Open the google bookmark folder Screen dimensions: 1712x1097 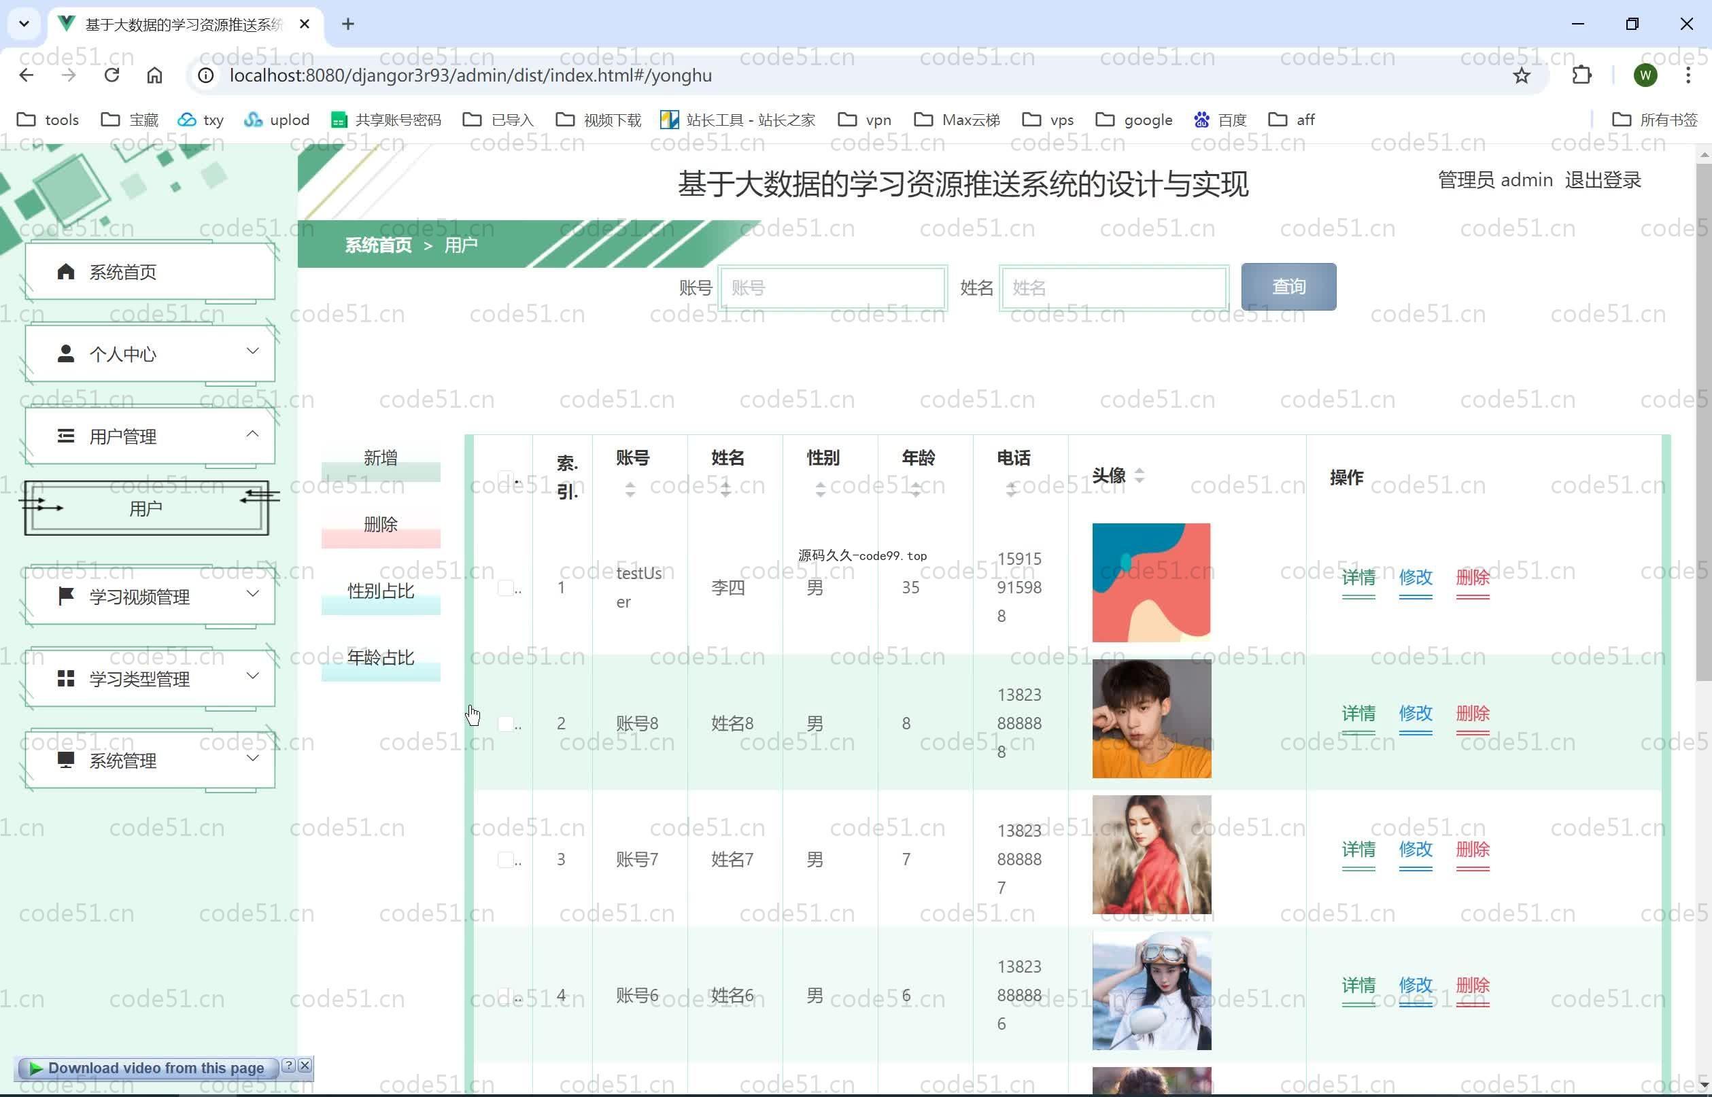click(1133, 120)
